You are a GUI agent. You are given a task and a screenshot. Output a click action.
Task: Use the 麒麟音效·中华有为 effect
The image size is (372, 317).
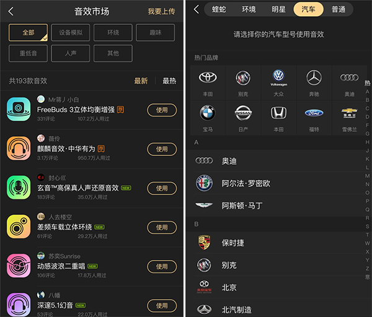pyautogui.click(x=162, y=149)
